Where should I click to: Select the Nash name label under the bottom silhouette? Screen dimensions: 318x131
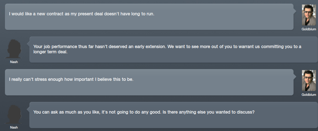(14, 128)
